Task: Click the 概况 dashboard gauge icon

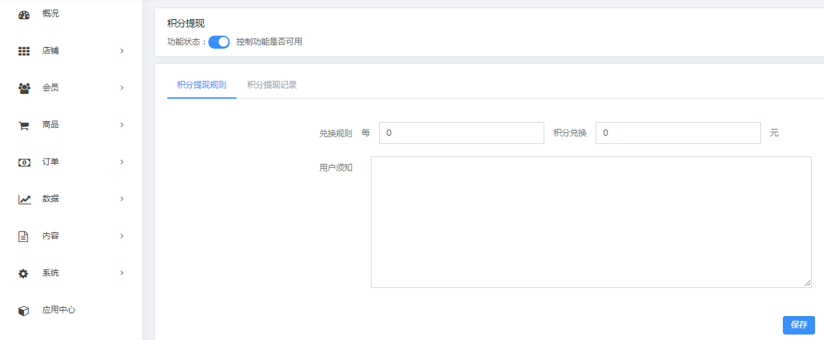Action: tap(24, 14)
